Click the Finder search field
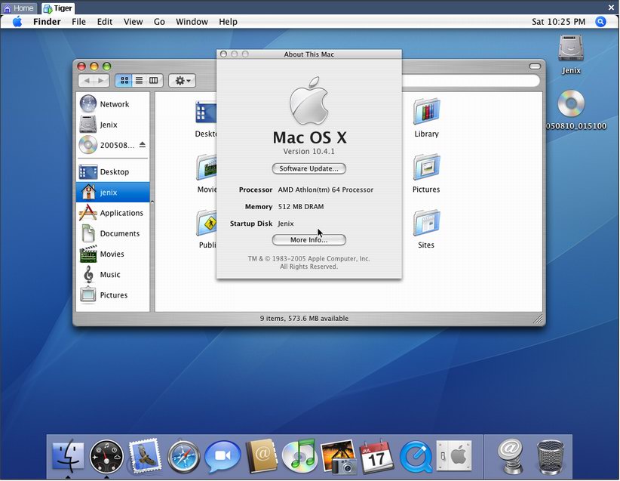This screenshot has height=481, width=620. (x=471, y=80)
